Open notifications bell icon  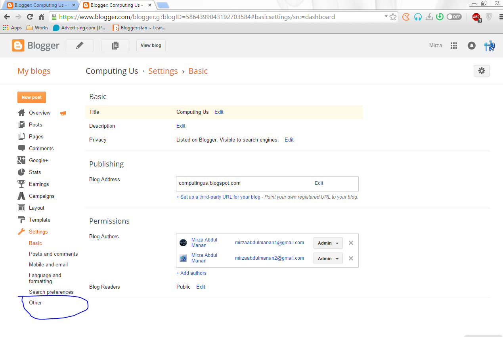472,46
